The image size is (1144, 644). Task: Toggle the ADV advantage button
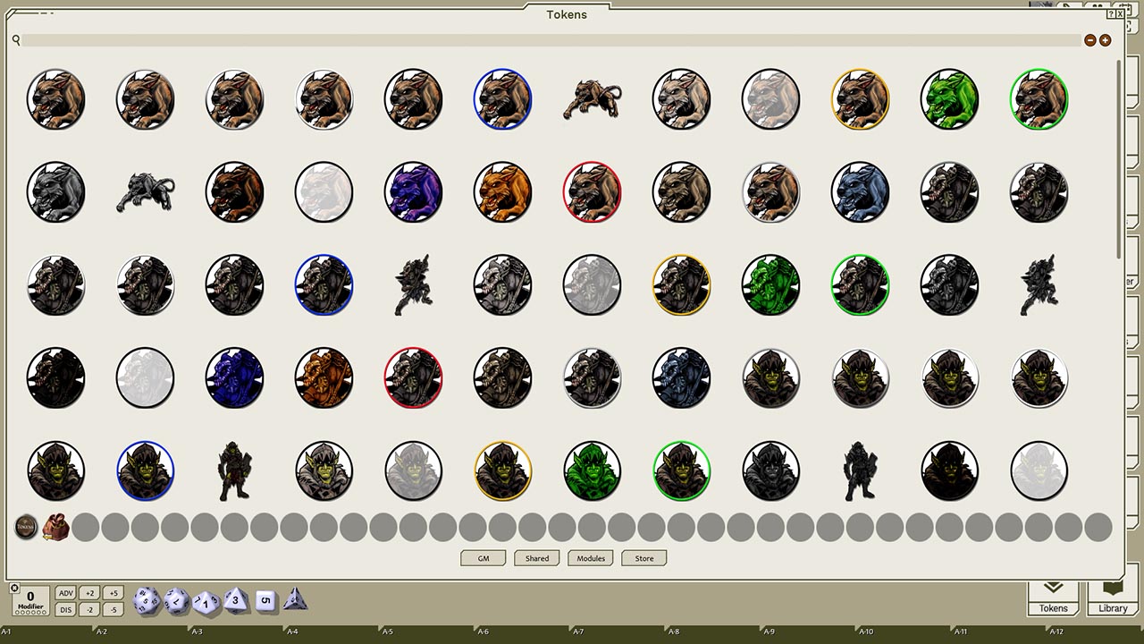[x=65, y=593]
